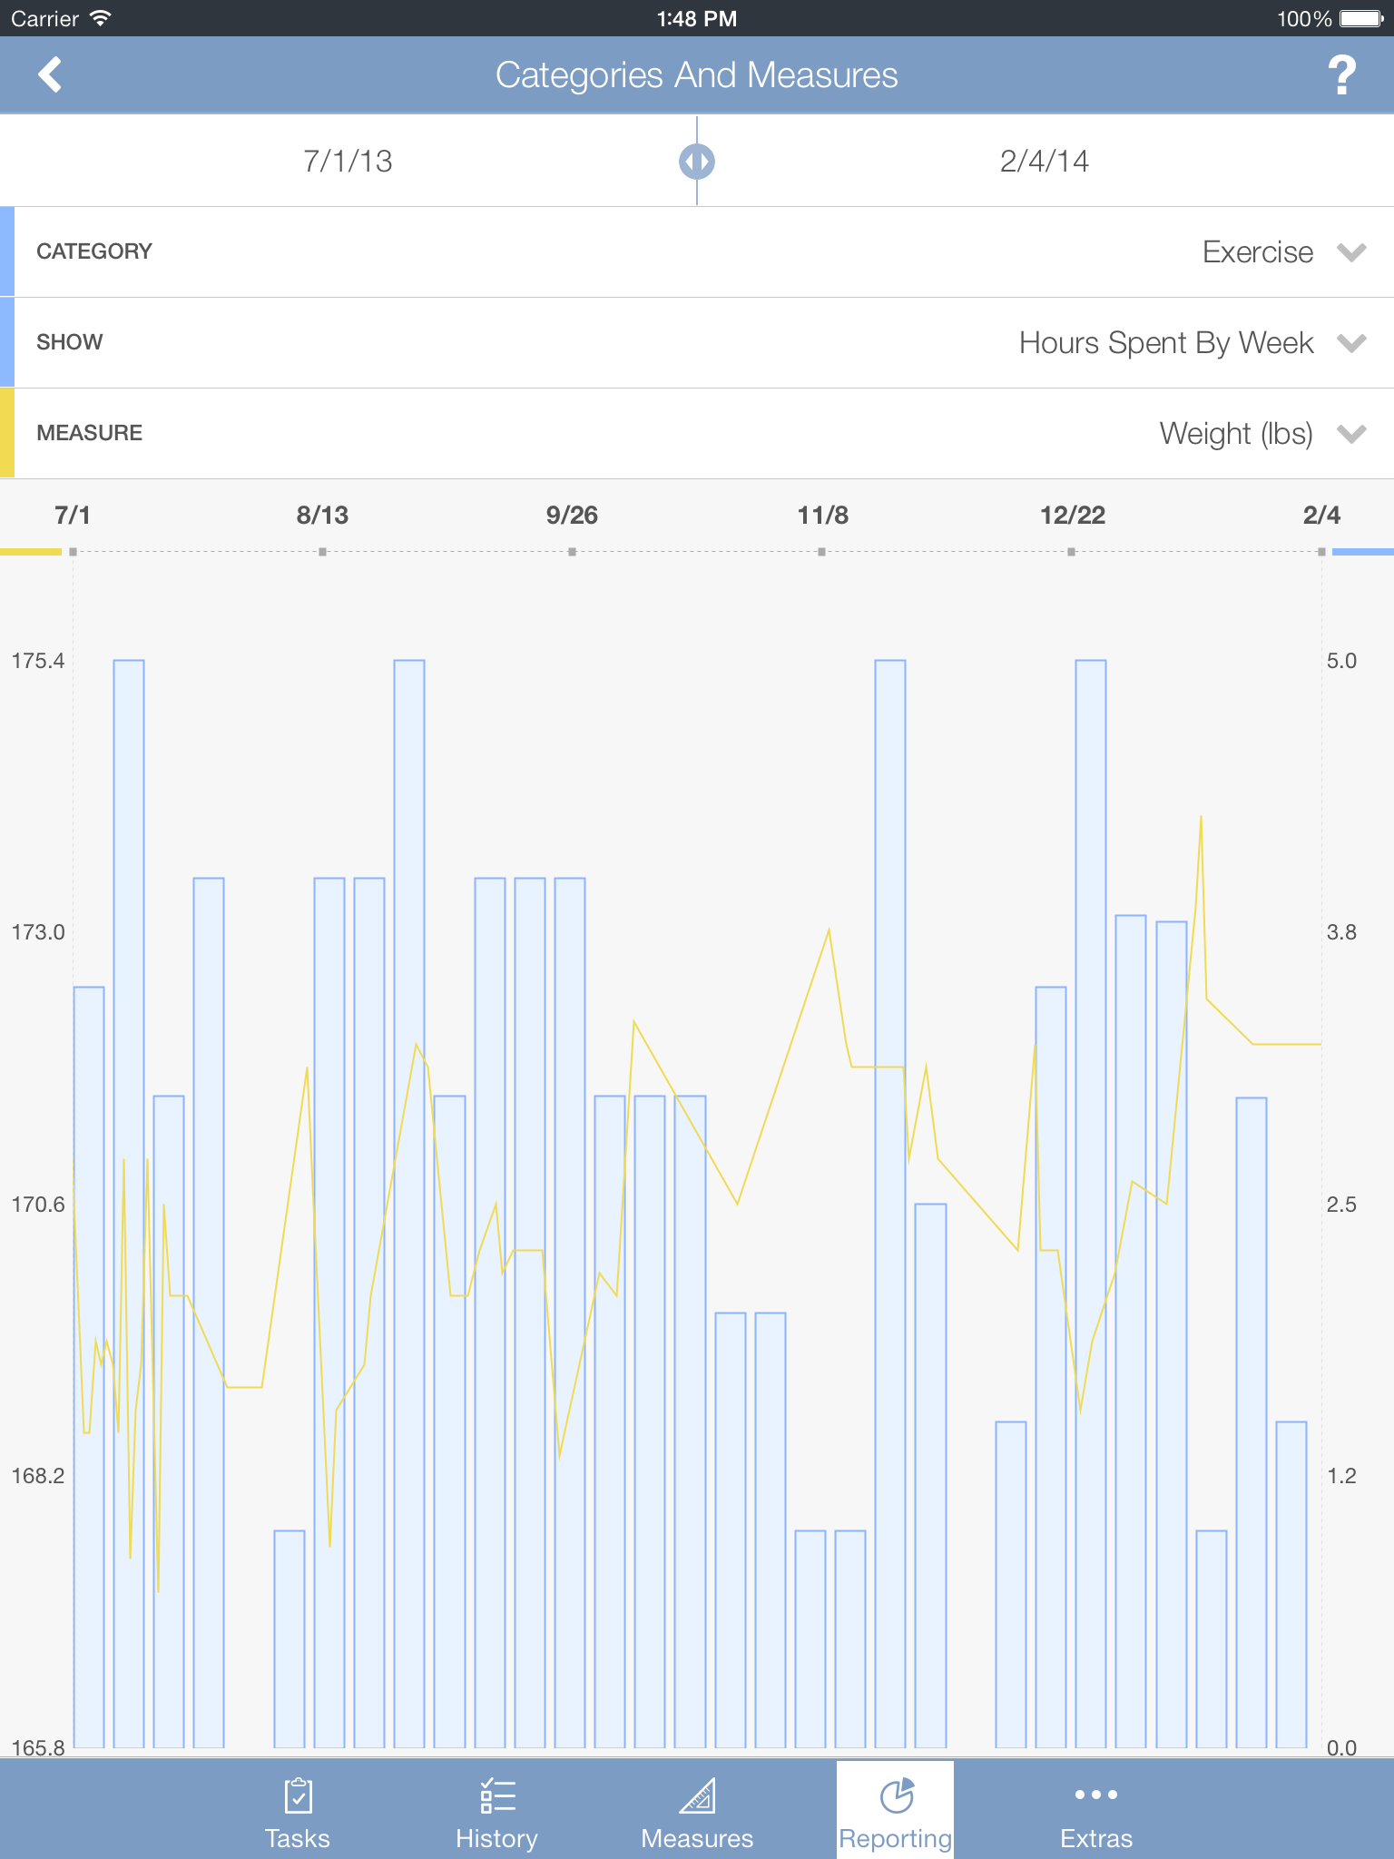Expand the Show row chevron
Viewport: 1394px width, 1859px height.
tap(1351, 343)
